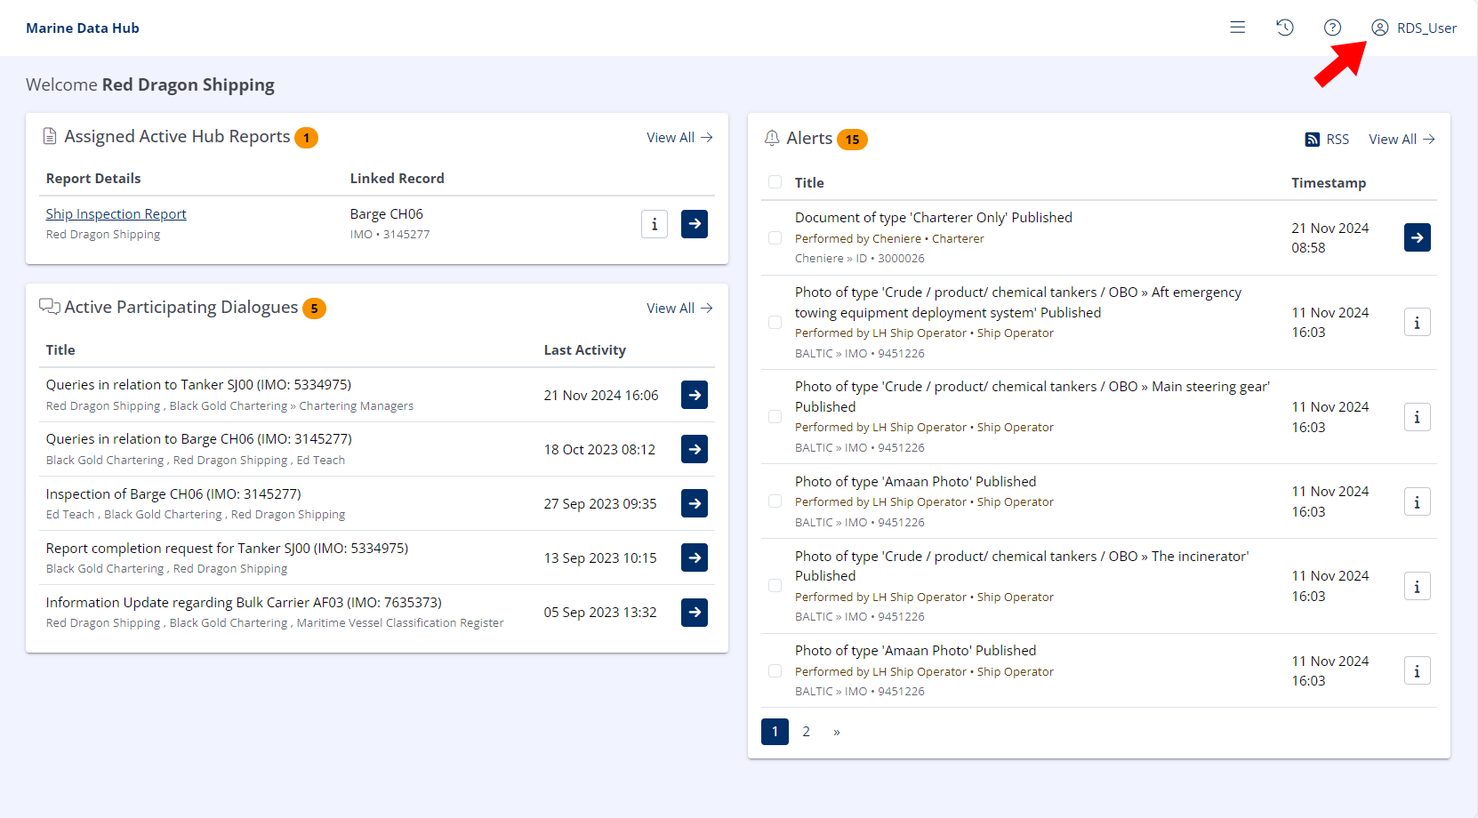The height and width of the screenshot is (818, 1478).
Task: Open the history clock icon
Action: 1284,28
